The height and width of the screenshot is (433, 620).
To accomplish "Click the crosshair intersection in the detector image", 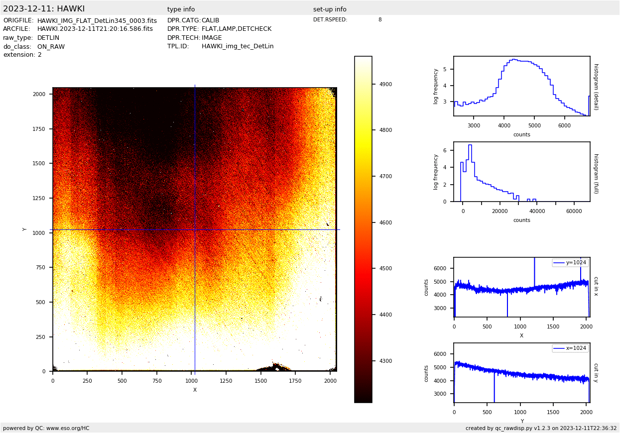I will pyautogui.click(x=195, y=229).
